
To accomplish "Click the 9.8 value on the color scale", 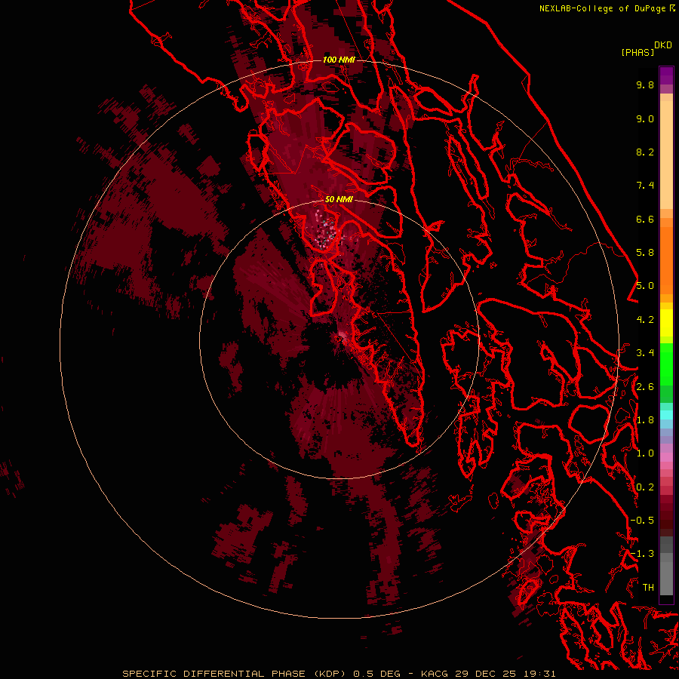I will coord(645,84).
